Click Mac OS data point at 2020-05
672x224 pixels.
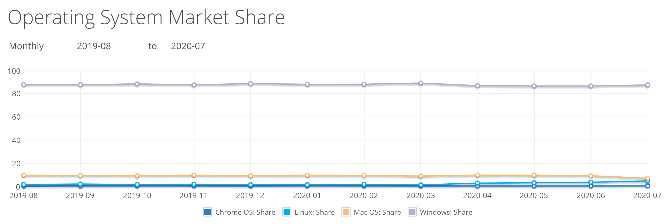point(534,175)
